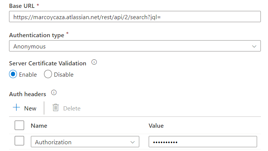The height and width of the screenshot is (151, 268).
Task: Click the Delete button label
Action: tap(72, 108)
